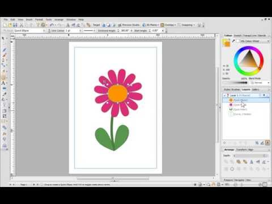Switch to the Transform tab
Screen dimensions: 272x204
coord(241,150)
